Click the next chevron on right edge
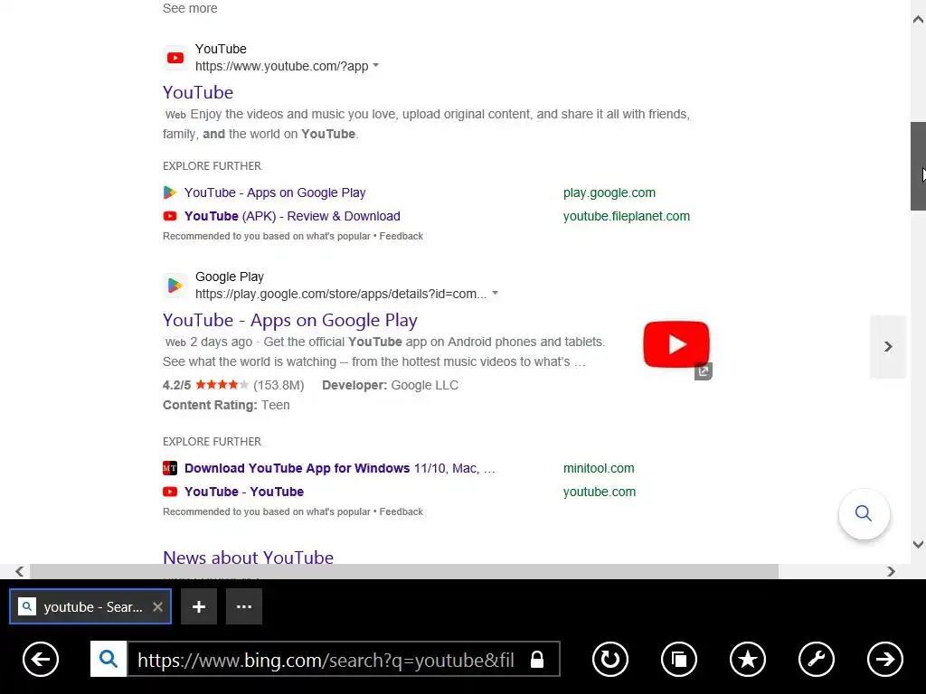The width and height of the screenshot is (926, 694). click(888, 346)
